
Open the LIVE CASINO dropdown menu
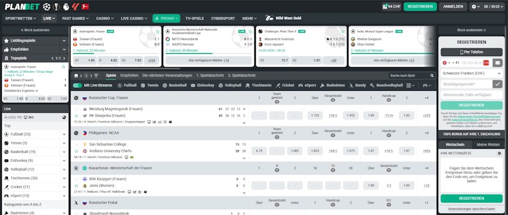pos(134,19)
